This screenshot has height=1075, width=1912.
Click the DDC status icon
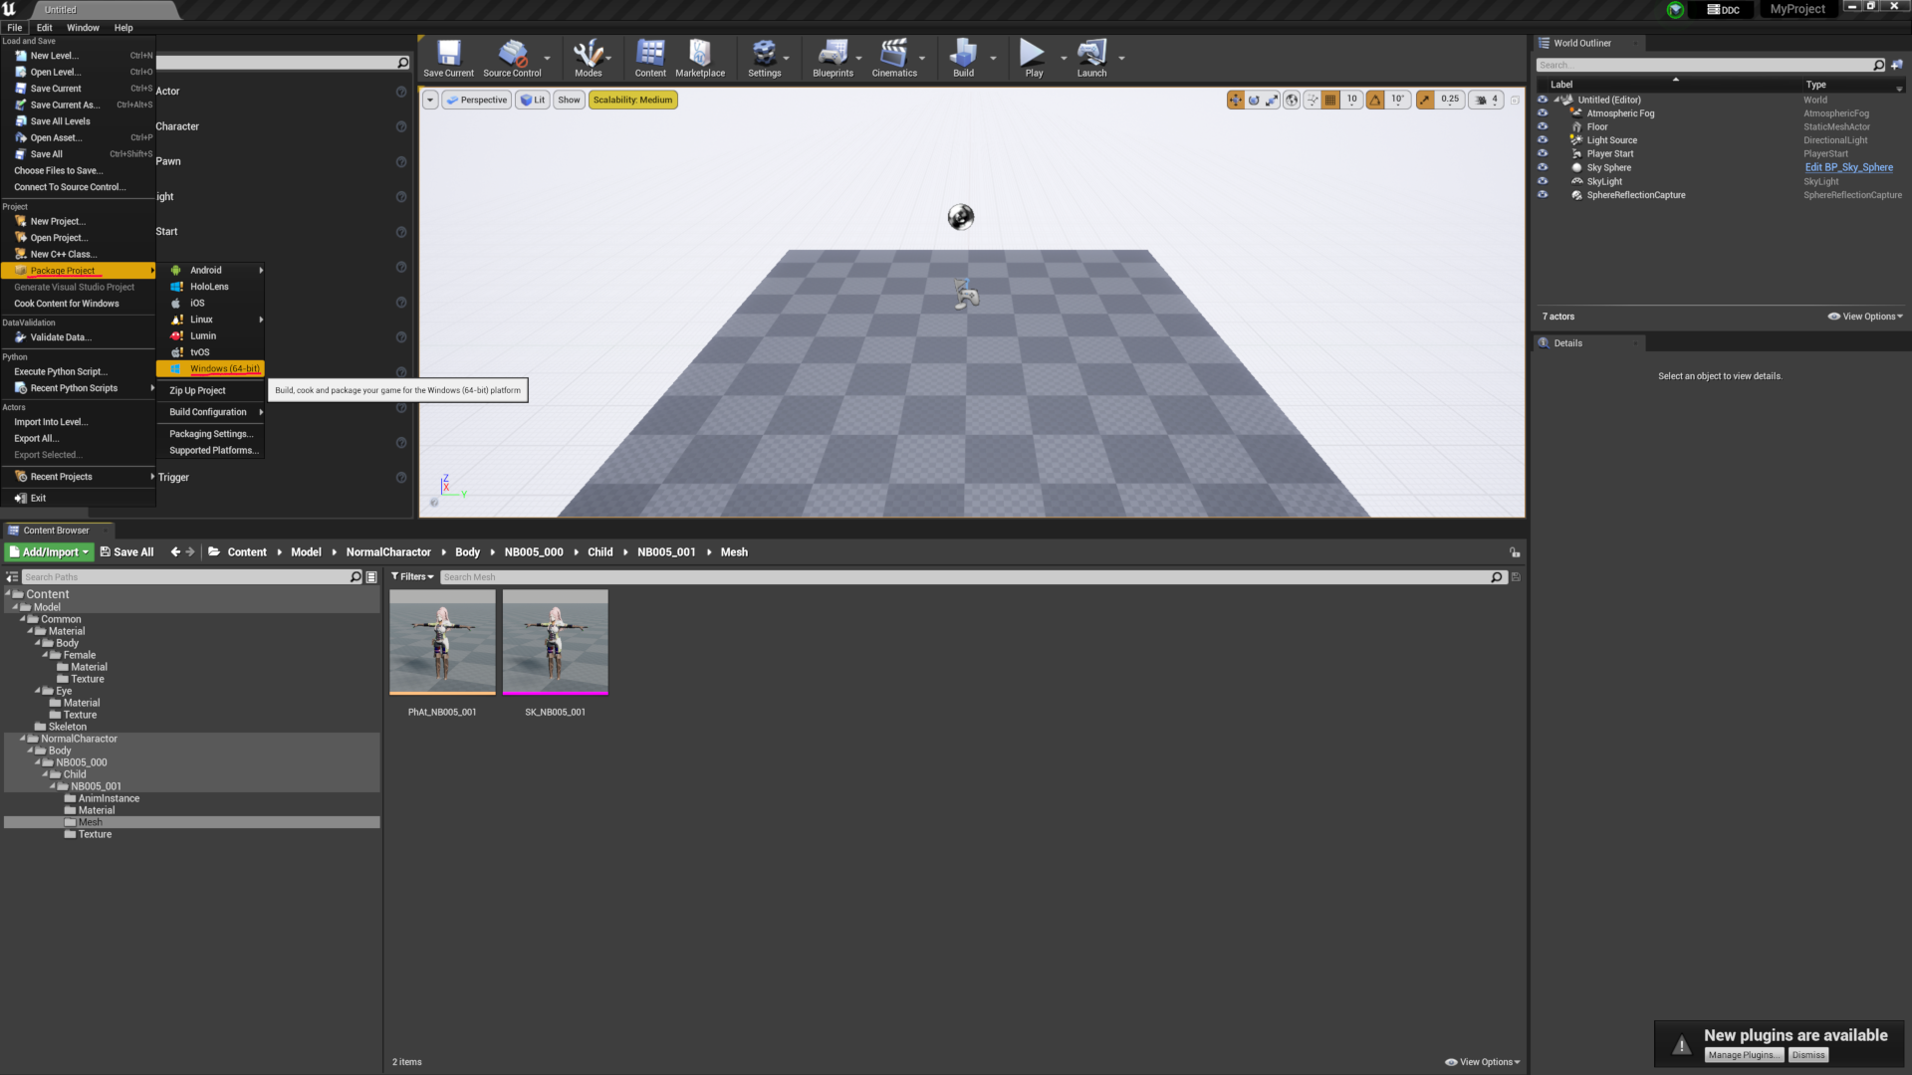(1723, 10)
